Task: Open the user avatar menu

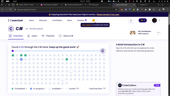Action: (x=154, y=20)
